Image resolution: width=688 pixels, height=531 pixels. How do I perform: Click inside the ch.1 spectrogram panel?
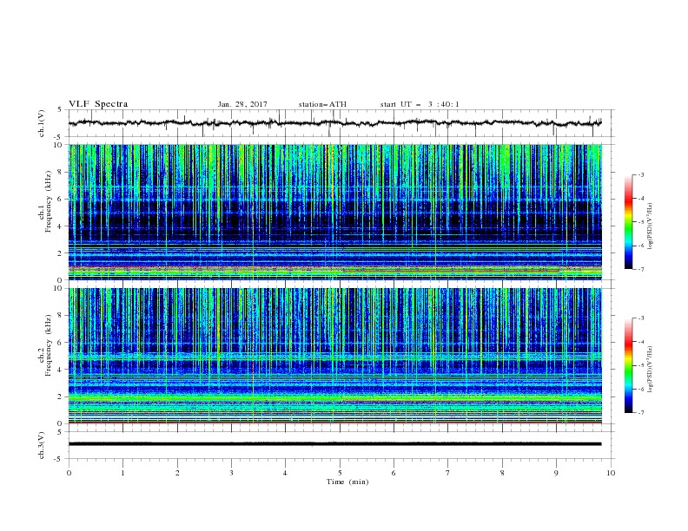tap(334, 212)
